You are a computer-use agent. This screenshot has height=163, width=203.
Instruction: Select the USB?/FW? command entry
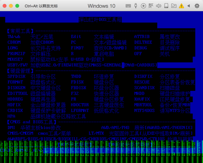click(x=18, y=65)
